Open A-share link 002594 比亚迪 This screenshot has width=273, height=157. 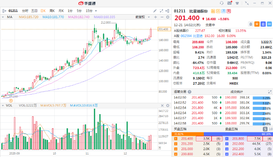pyautogui.click(x=193, y=36)
